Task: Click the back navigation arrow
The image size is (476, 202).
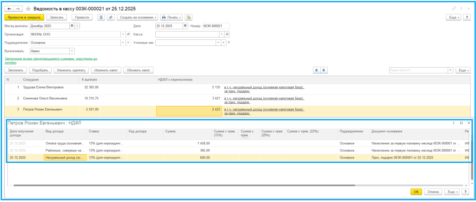Action: (x=8, y=9)
